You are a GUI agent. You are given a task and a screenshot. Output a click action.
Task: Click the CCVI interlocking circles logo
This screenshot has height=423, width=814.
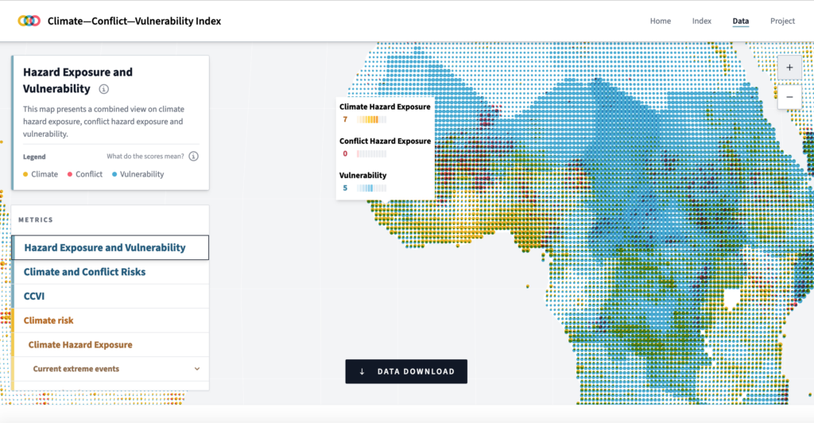29,21
